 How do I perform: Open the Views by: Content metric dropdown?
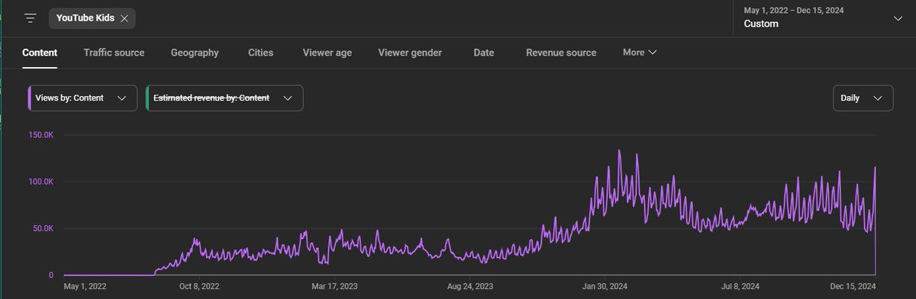click(x=82, y=98)
